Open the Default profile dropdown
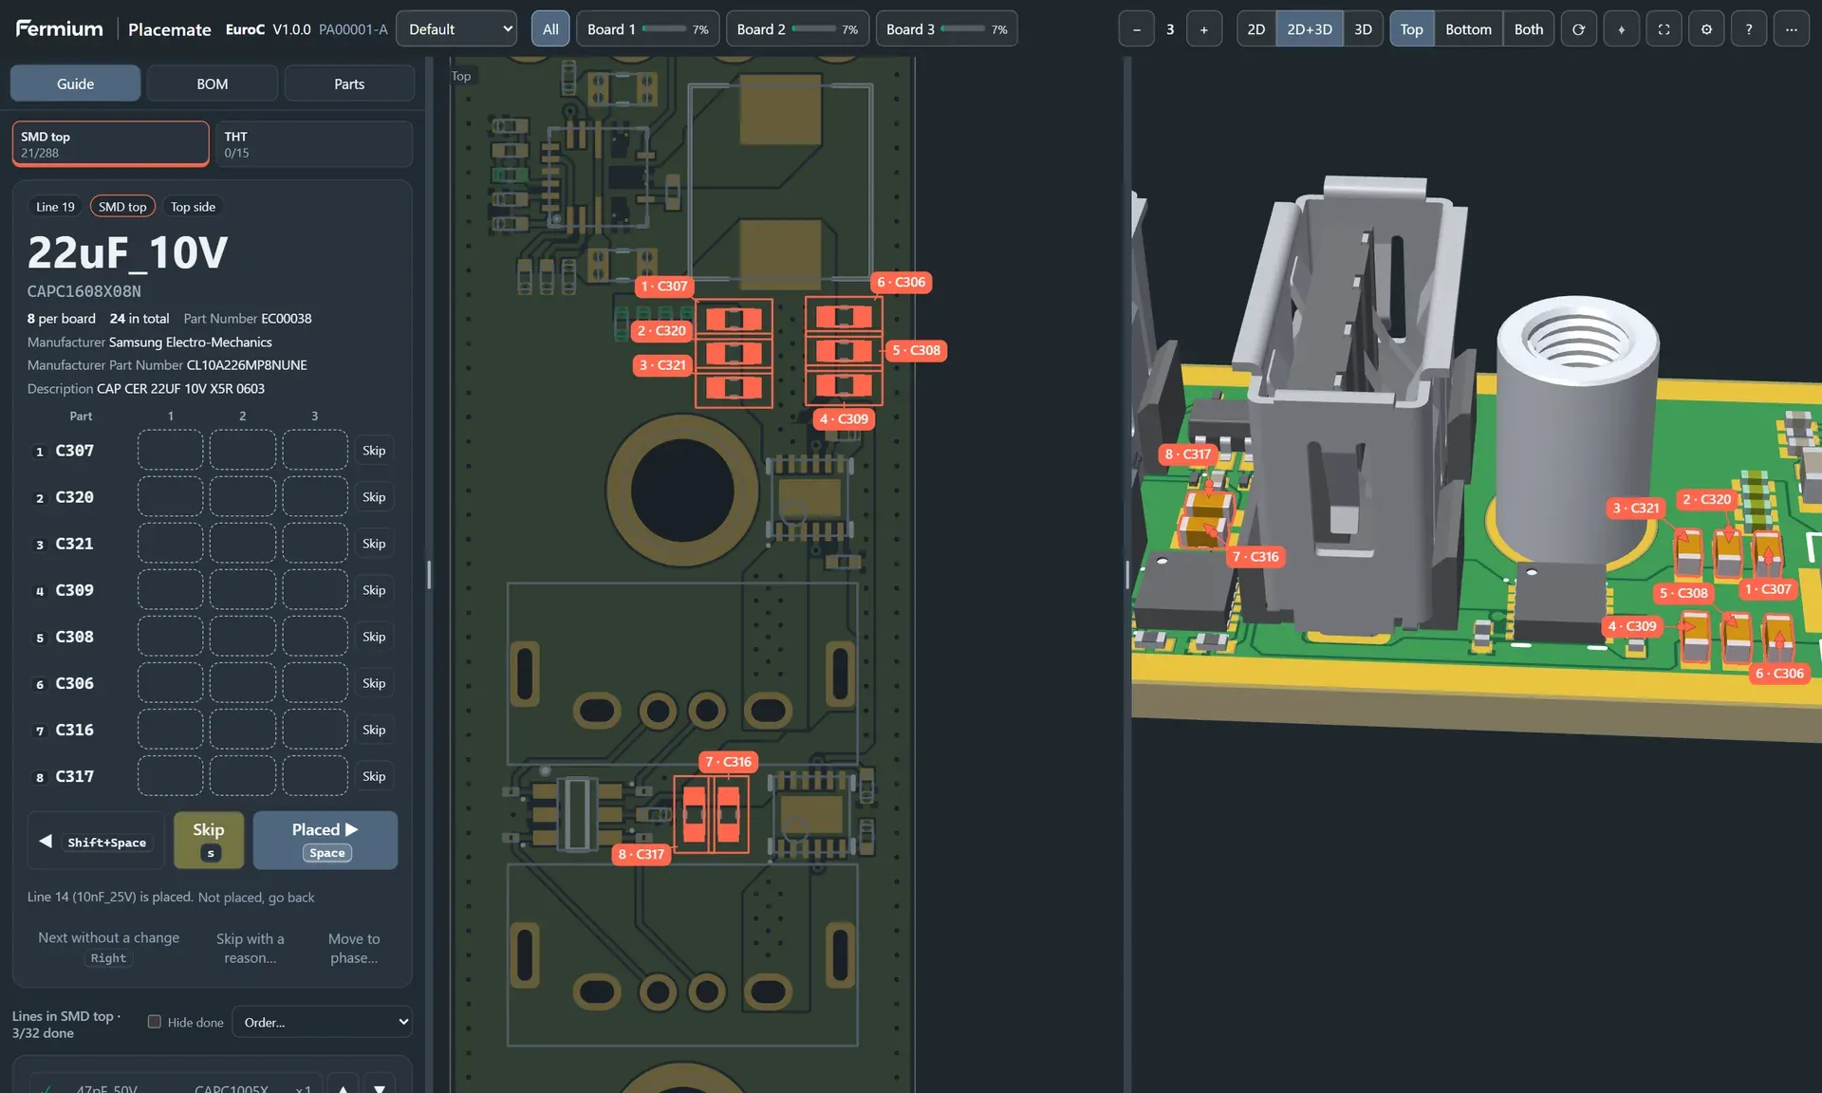 [456, 29]
